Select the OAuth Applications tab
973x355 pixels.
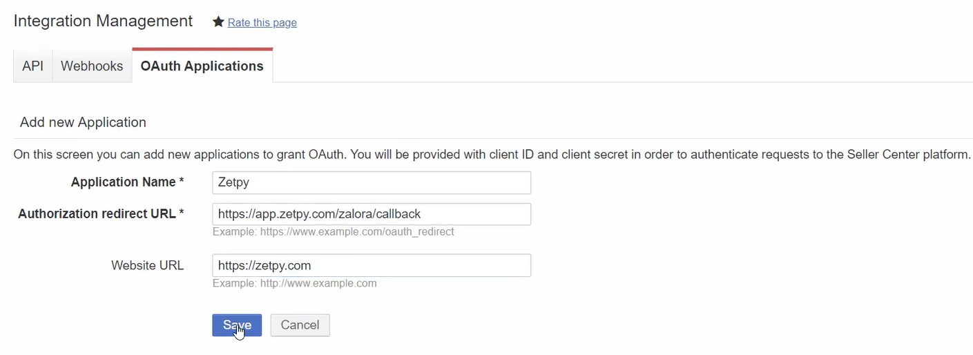[x=202, y=66]
